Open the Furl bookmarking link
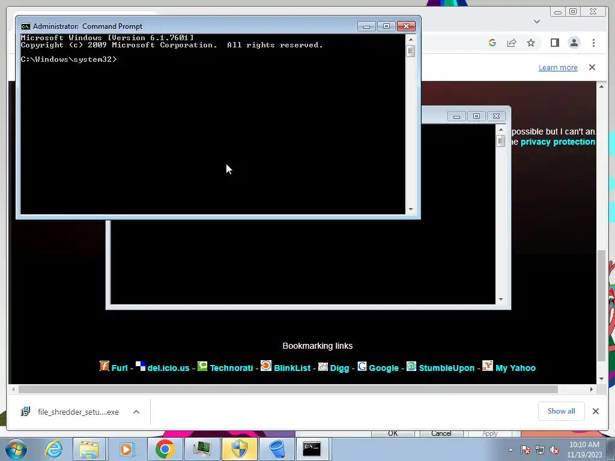This screenshot has height=461, width=615. (120, 368)
